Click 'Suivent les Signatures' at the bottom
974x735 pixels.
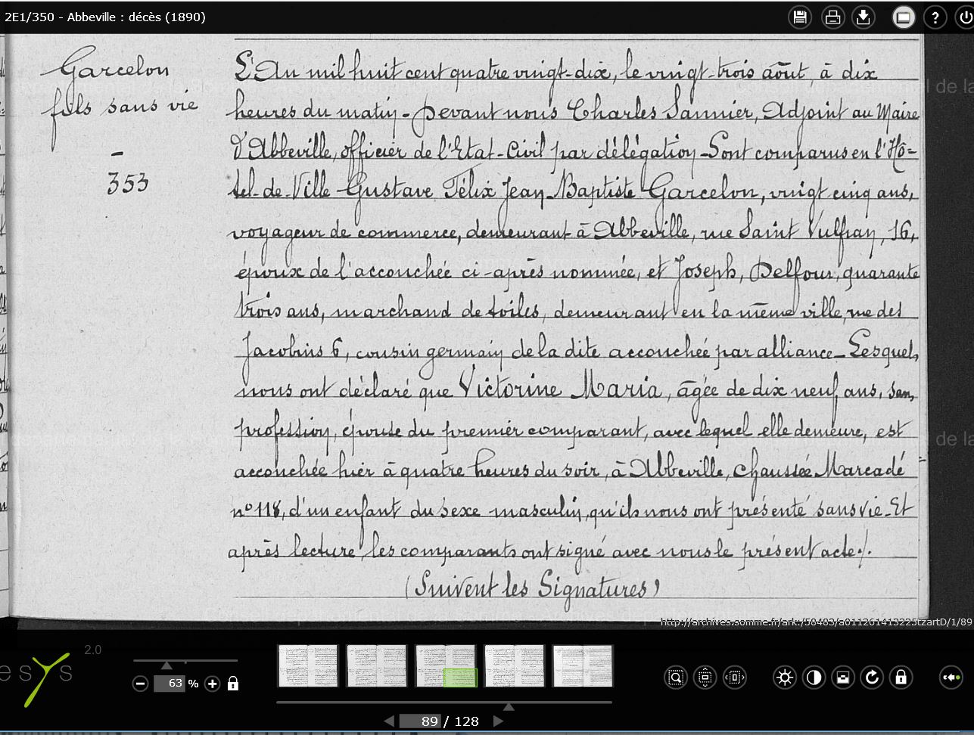(534, 586)
